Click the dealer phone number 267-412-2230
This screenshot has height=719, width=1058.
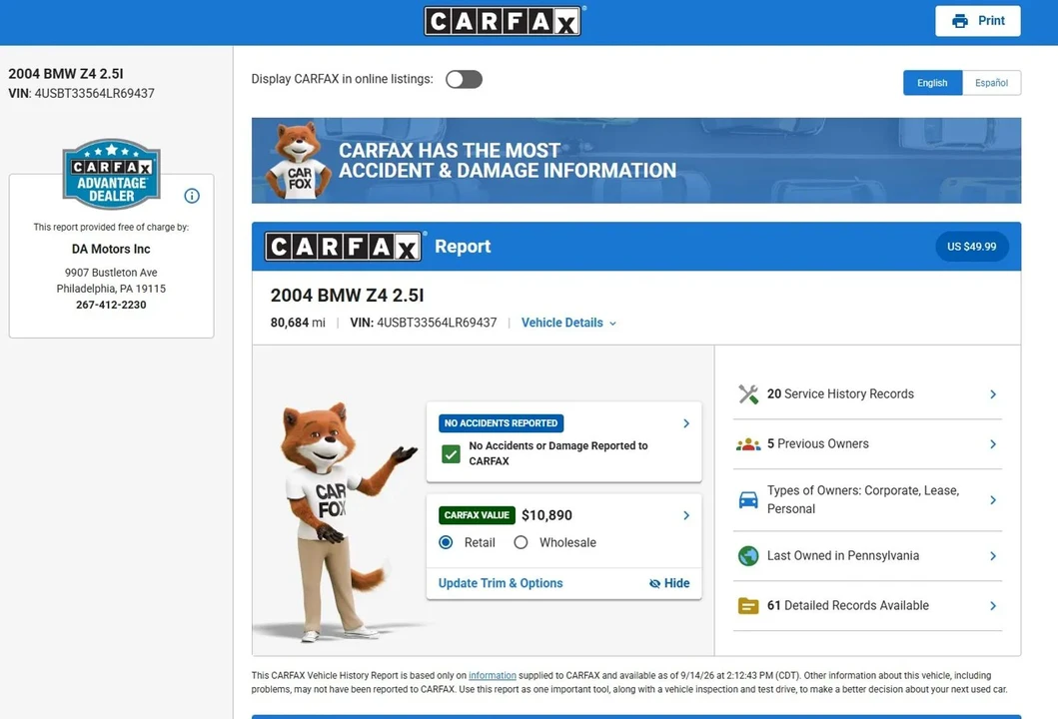[111, 305]
